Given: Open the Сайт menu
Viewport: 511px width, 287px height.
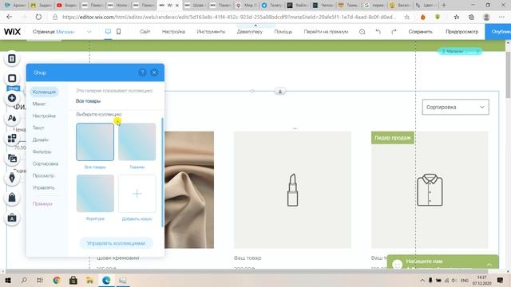Looking at the screenshot, I should pos(145,32).
